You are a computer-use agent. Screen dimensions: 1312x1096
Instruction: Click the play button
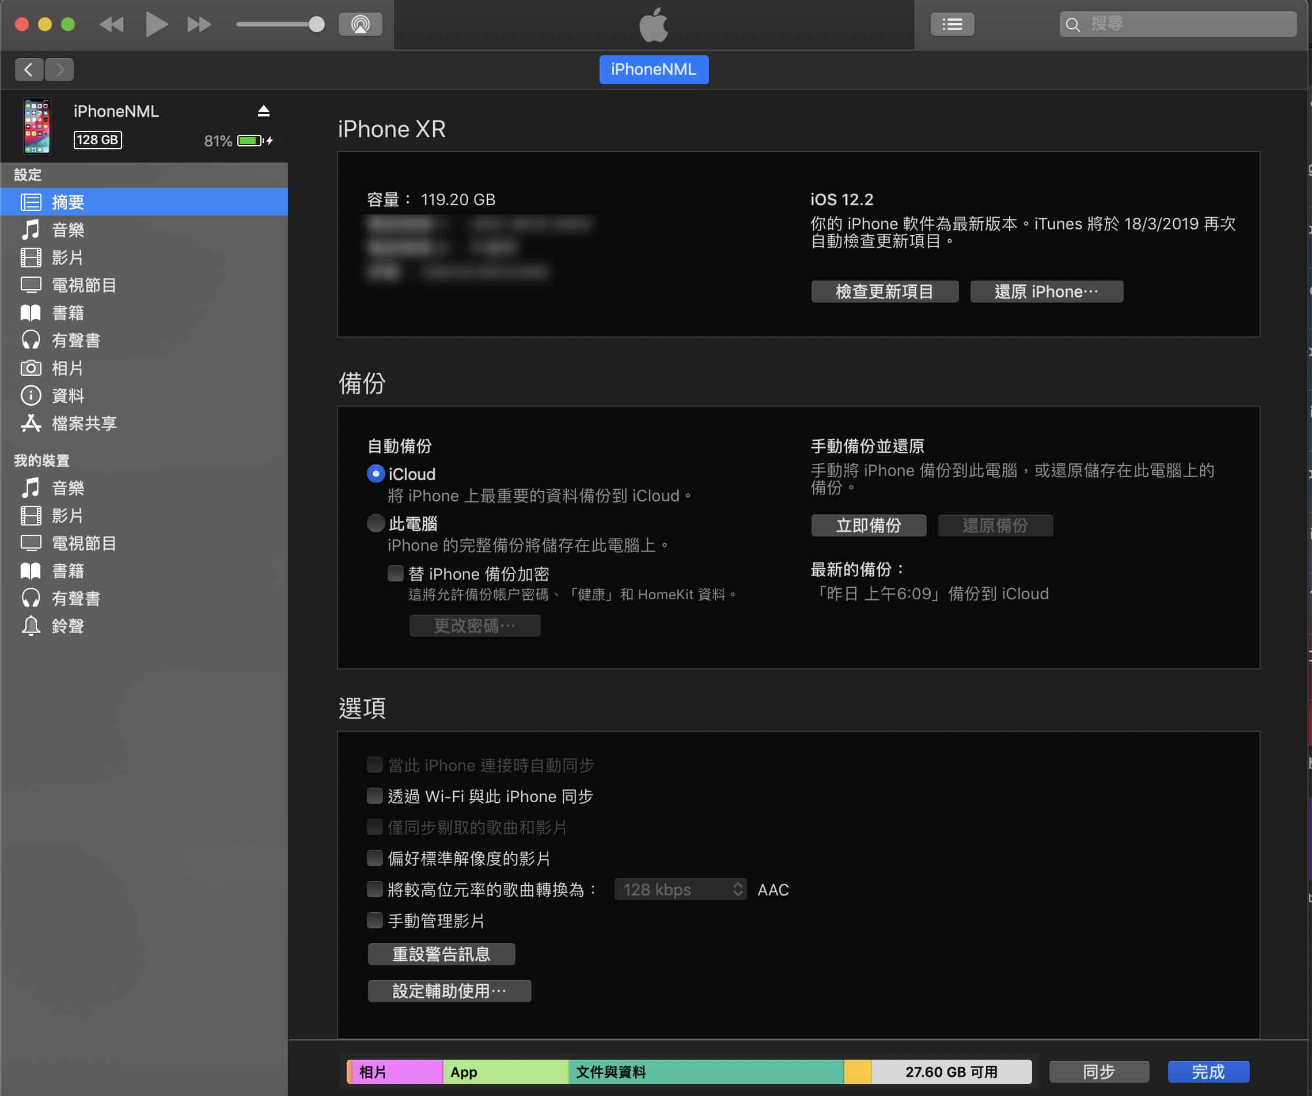[x=156, y=24]
